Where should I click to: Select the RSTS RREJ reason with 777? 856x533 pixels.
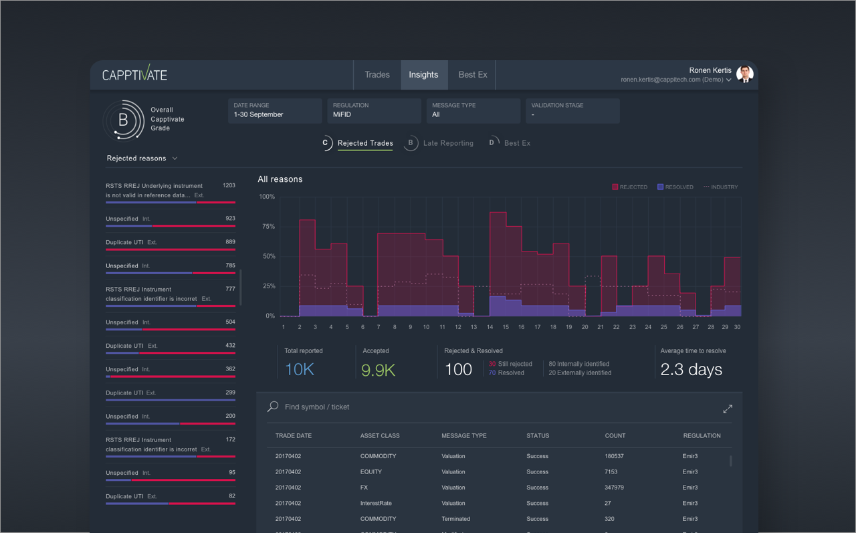[x=171, y=295]
